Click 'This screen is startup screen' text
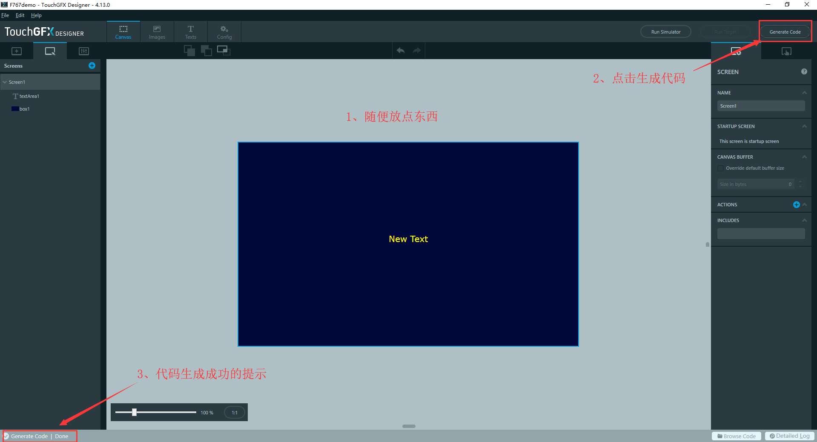This screenshot has width=817, height=442. pos(749,141)
